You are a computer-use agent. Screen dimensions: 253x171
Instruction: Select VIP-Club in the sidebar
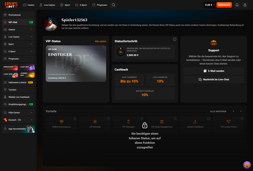pos(18,22)
